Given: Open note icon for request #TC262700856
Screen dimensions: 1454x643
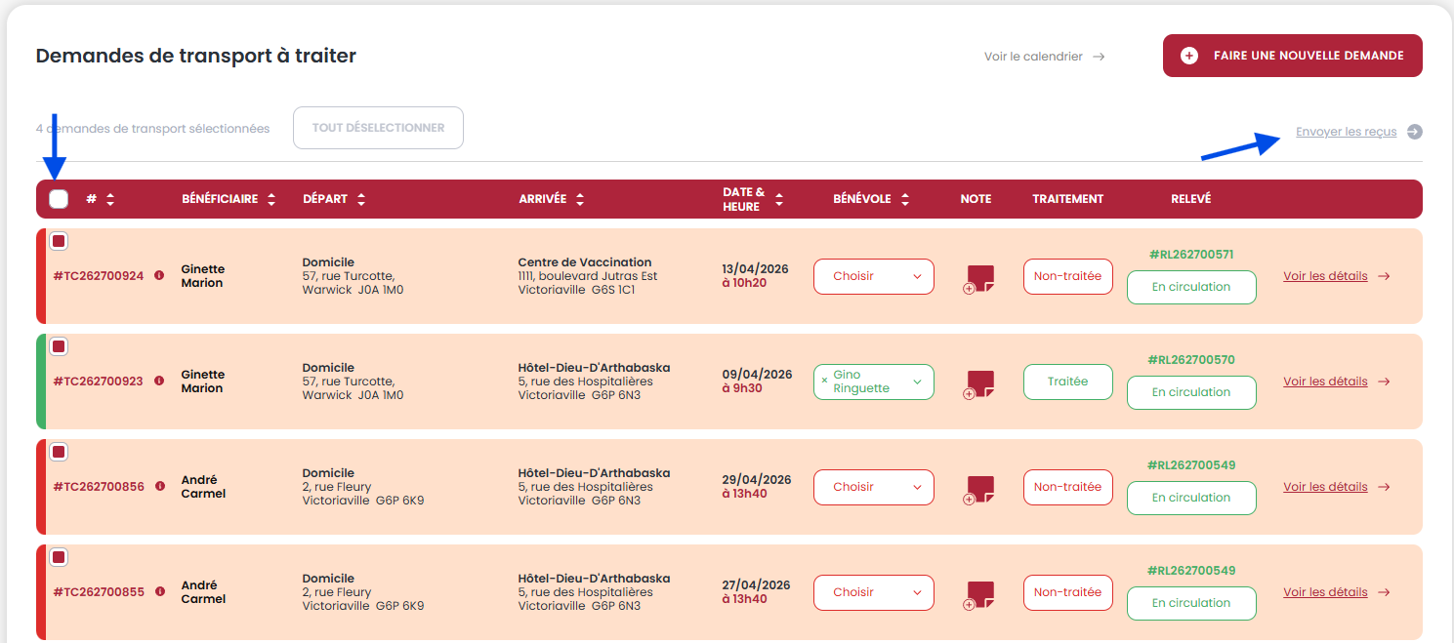Looking at the screenshot, I should (978, 489).
